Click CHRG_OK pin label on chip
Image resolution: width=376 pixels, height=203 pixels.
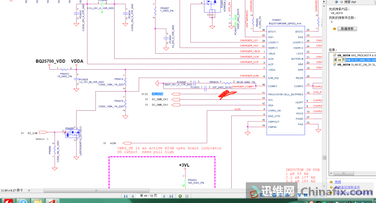[274, 111]
